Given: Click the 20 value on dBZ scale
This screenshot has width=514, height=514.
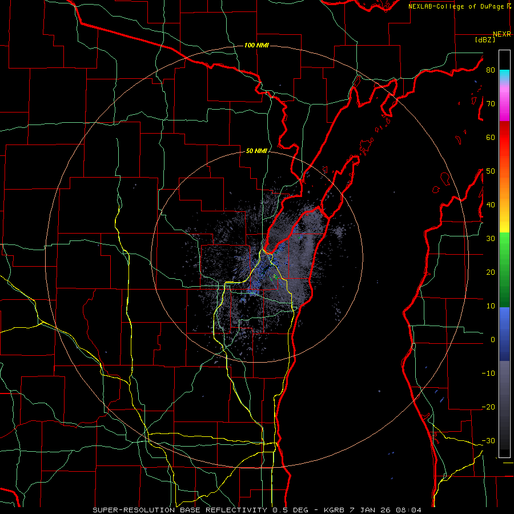Looking at the screenshot, I should (x=491, y=272).
